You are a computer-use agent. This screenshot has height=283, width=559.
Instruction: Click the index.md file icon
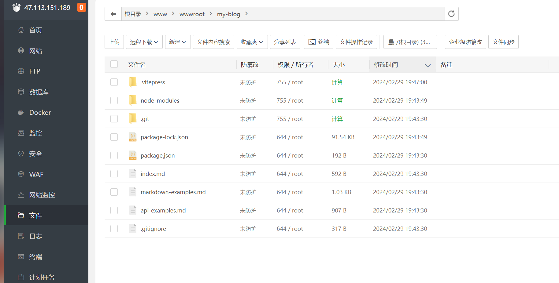coord(133,174)
